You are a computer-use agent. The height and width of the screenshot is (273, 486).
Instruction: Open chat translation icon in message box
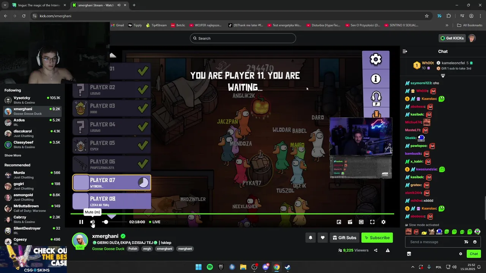(x=466, y=242)
